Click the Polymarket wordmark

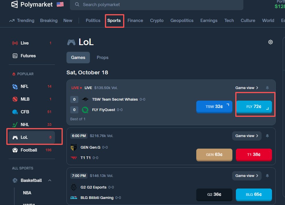pyautogui.click(x=36, y=4)
